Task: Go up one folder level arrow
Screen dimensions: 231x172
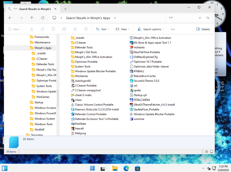Action: [32, 18]
